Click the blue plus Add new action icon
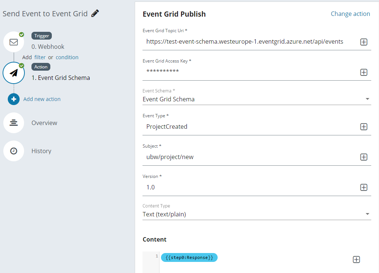 14,99
